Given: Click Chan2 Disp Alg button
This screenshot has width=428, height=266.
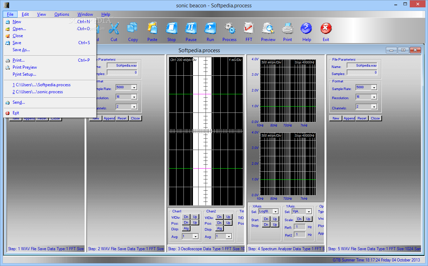Looking at the screenshot, I should tap(220, 229).
